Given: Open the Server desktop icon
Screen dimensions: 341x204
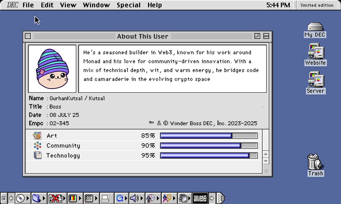Looking at the screenshot, I should (x=315, y=80).
